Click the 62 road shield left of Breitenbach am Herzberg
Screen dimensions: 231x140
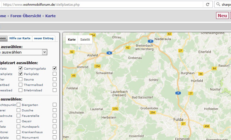pos(128,48)
